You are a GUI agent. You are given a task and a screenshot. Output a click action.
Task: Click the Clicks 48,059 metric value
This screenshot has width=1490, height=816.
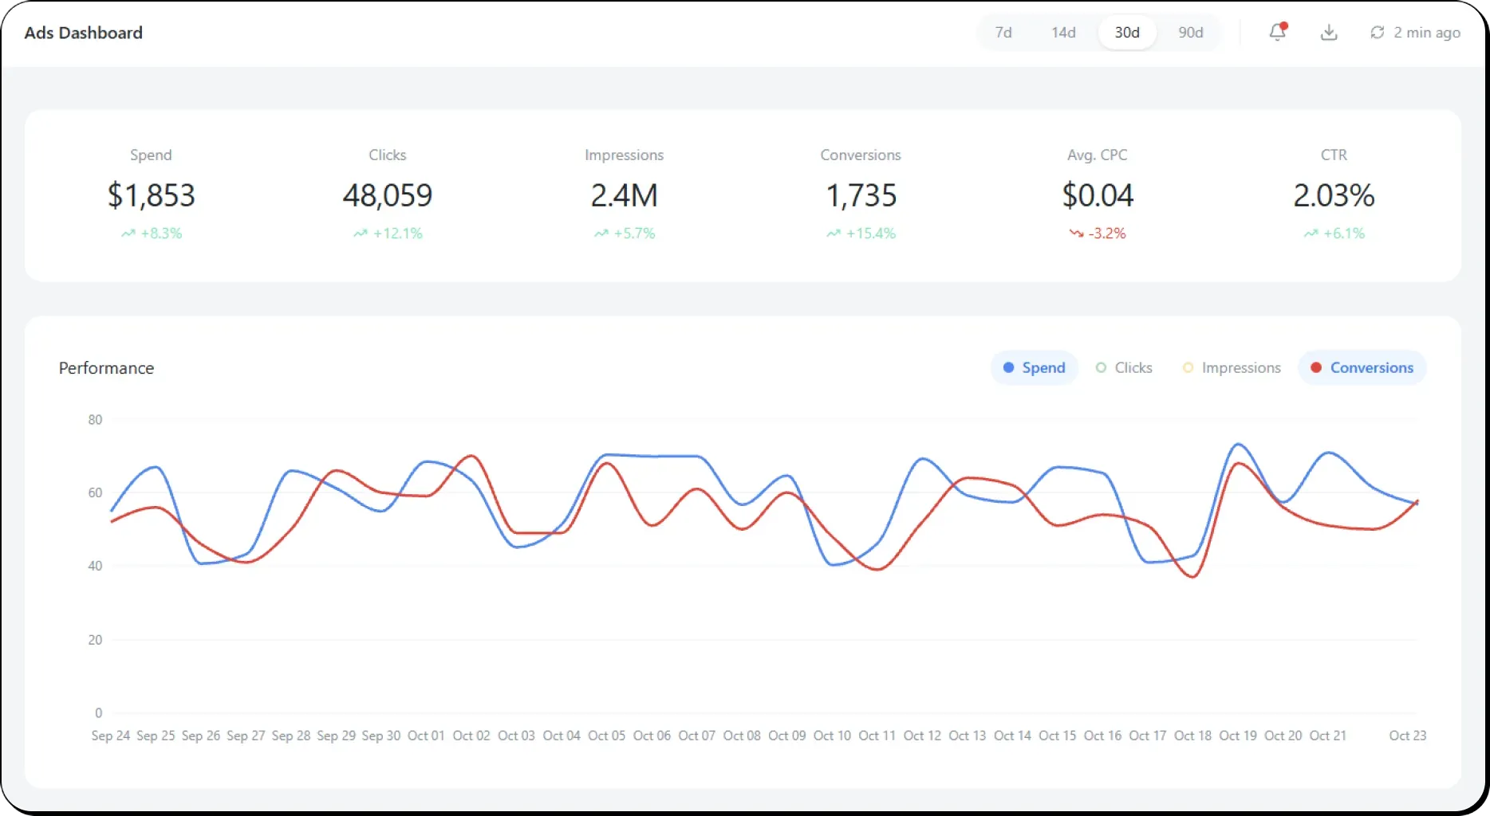coord(388,195)
